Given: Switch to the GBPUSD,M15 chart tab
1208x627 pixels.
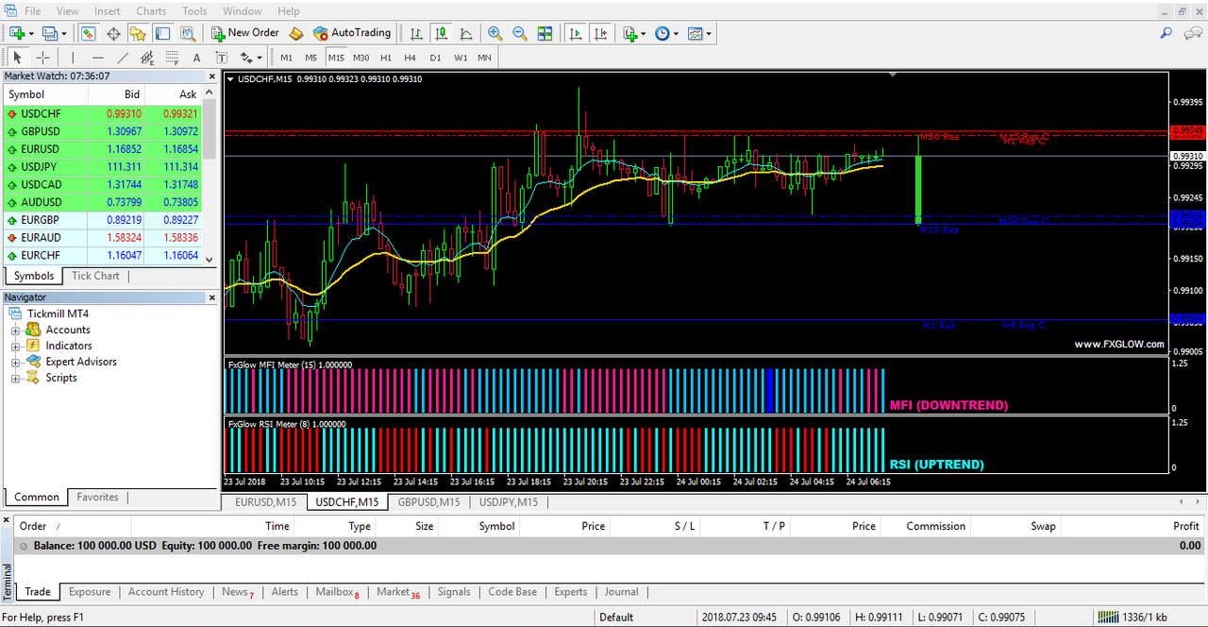Looking at the screenshot, I should (428, 502).
